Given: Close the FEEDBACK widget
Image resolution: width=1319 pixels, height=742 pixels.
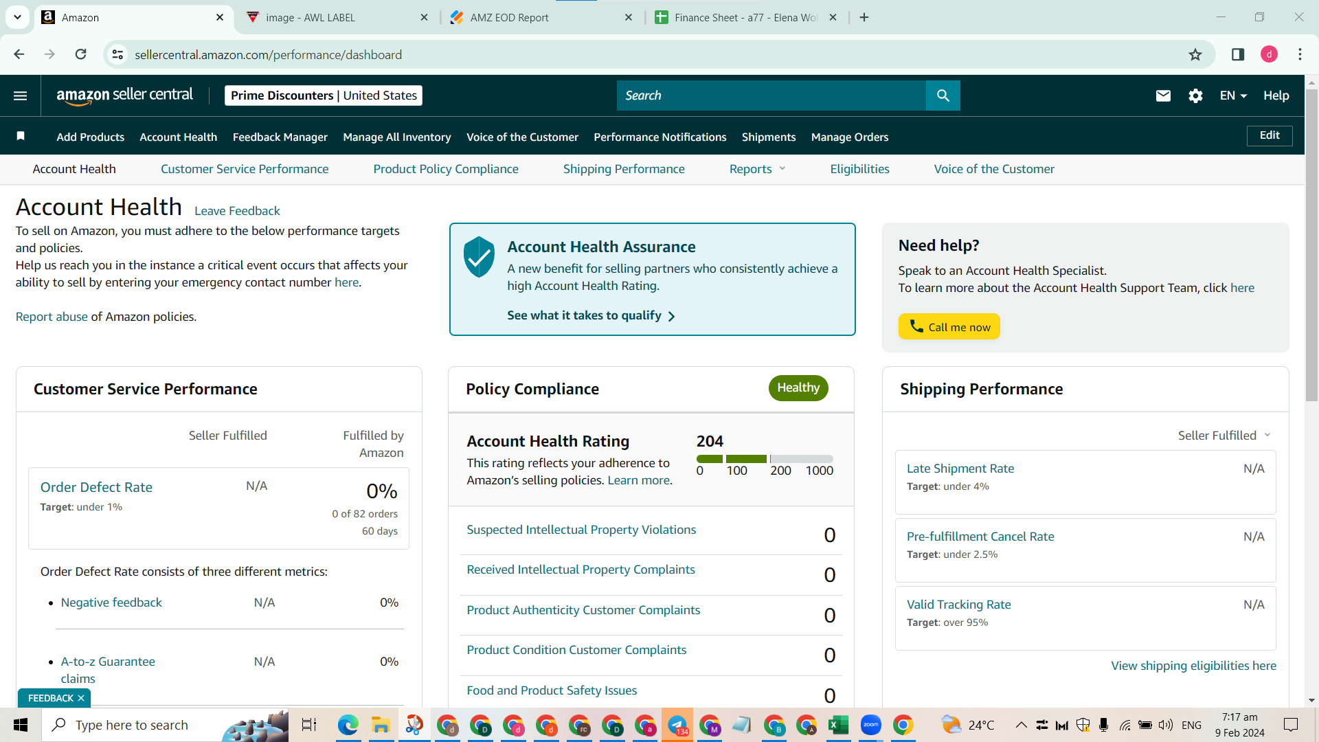Looking at the screenshot, I should click(81, 698).
